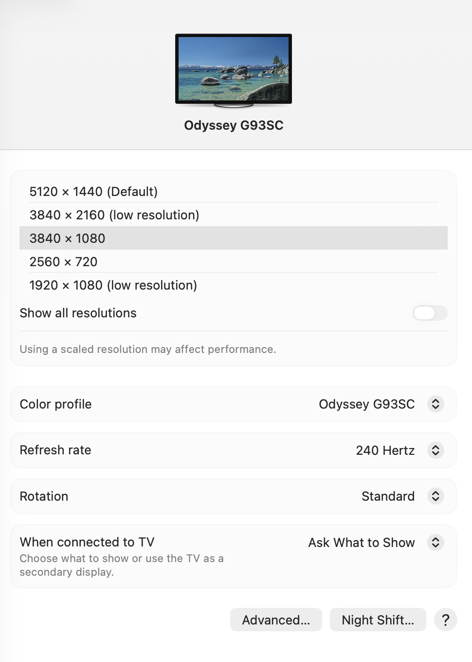Select the highlighted 3840 × 1080 resolution
The width and height of the screenshot is (472, 662).
[x=234, y=238]
